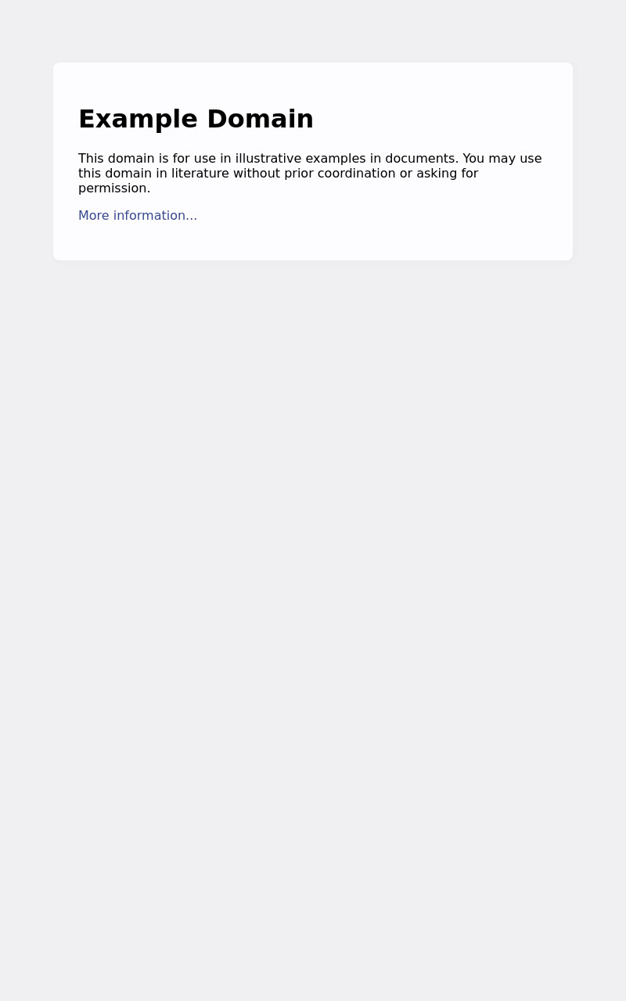Click the gray margin above the white card

pos(313,31)
